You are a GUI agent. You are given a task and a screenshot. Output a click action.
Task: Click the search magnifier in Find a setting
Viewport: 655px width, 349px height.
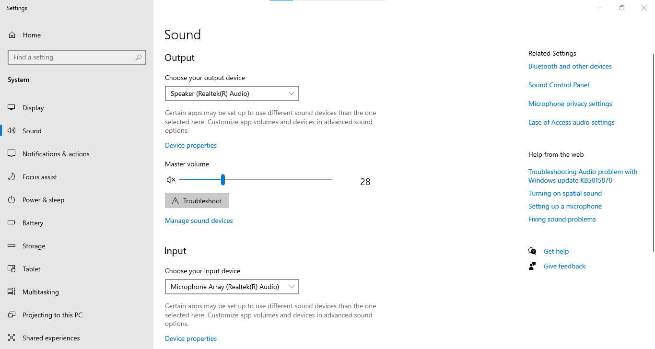pyautogui.click(x=139, y=58)
